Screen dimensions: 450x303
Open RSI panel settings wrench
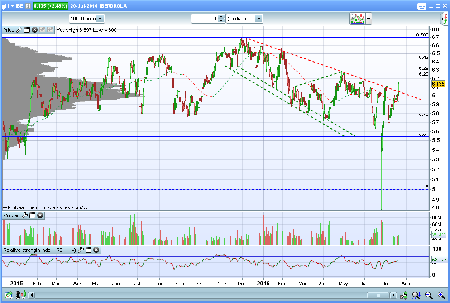(81, 250)
